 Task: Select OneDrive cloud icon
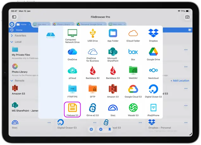click(72, 54)
